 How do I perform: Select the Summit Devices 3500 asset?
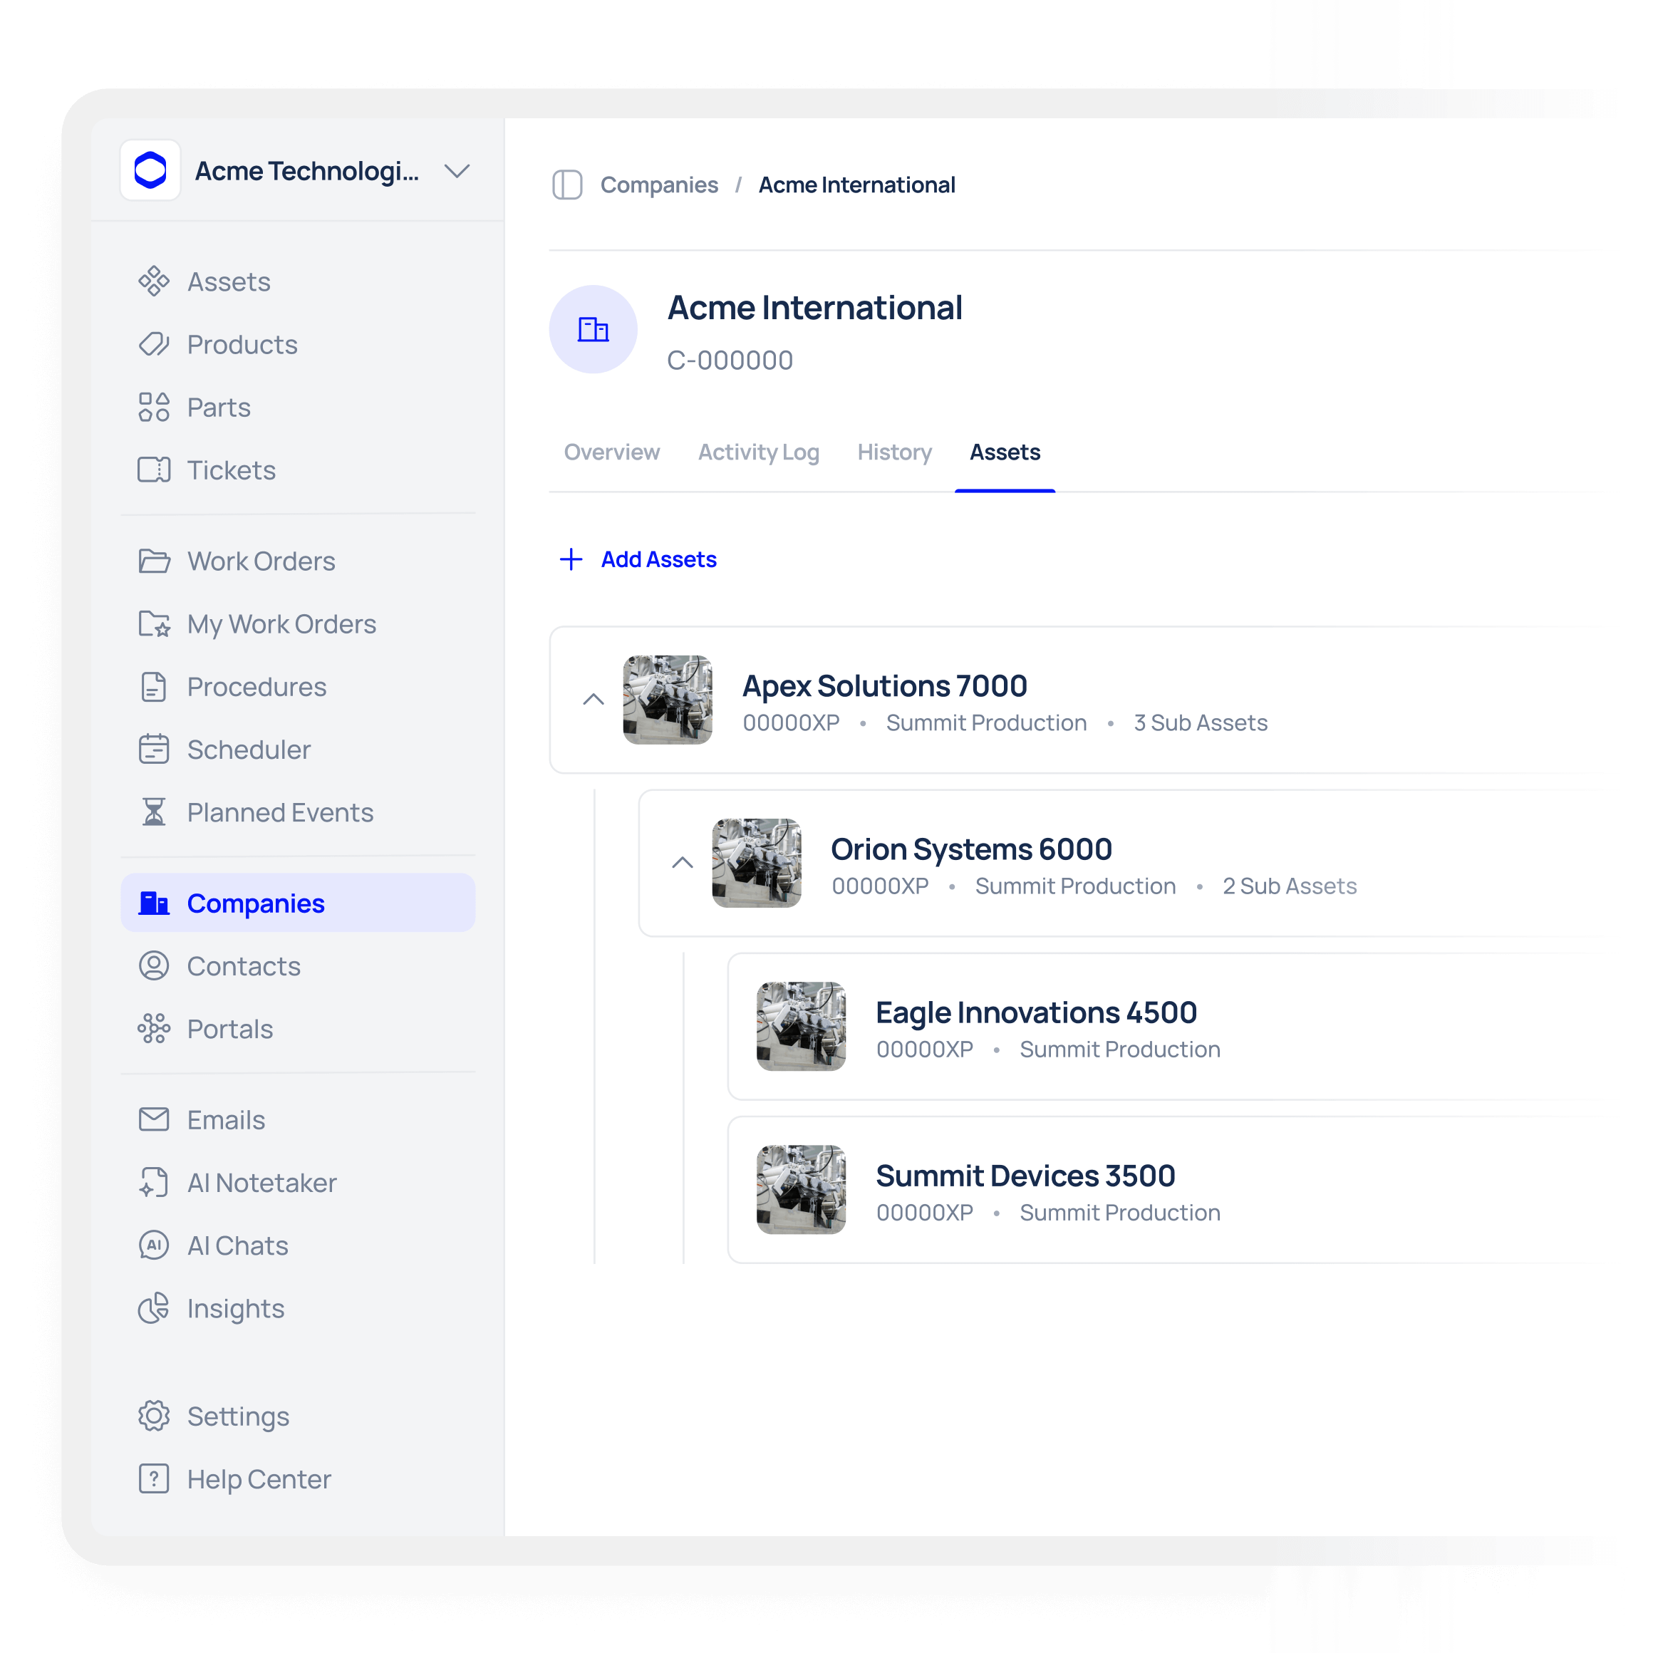click(1025, 1176)
